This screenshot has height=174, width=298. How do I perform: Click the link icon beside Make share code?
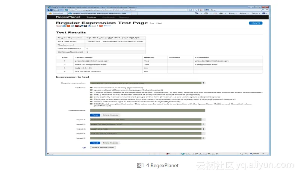point(84,147)
